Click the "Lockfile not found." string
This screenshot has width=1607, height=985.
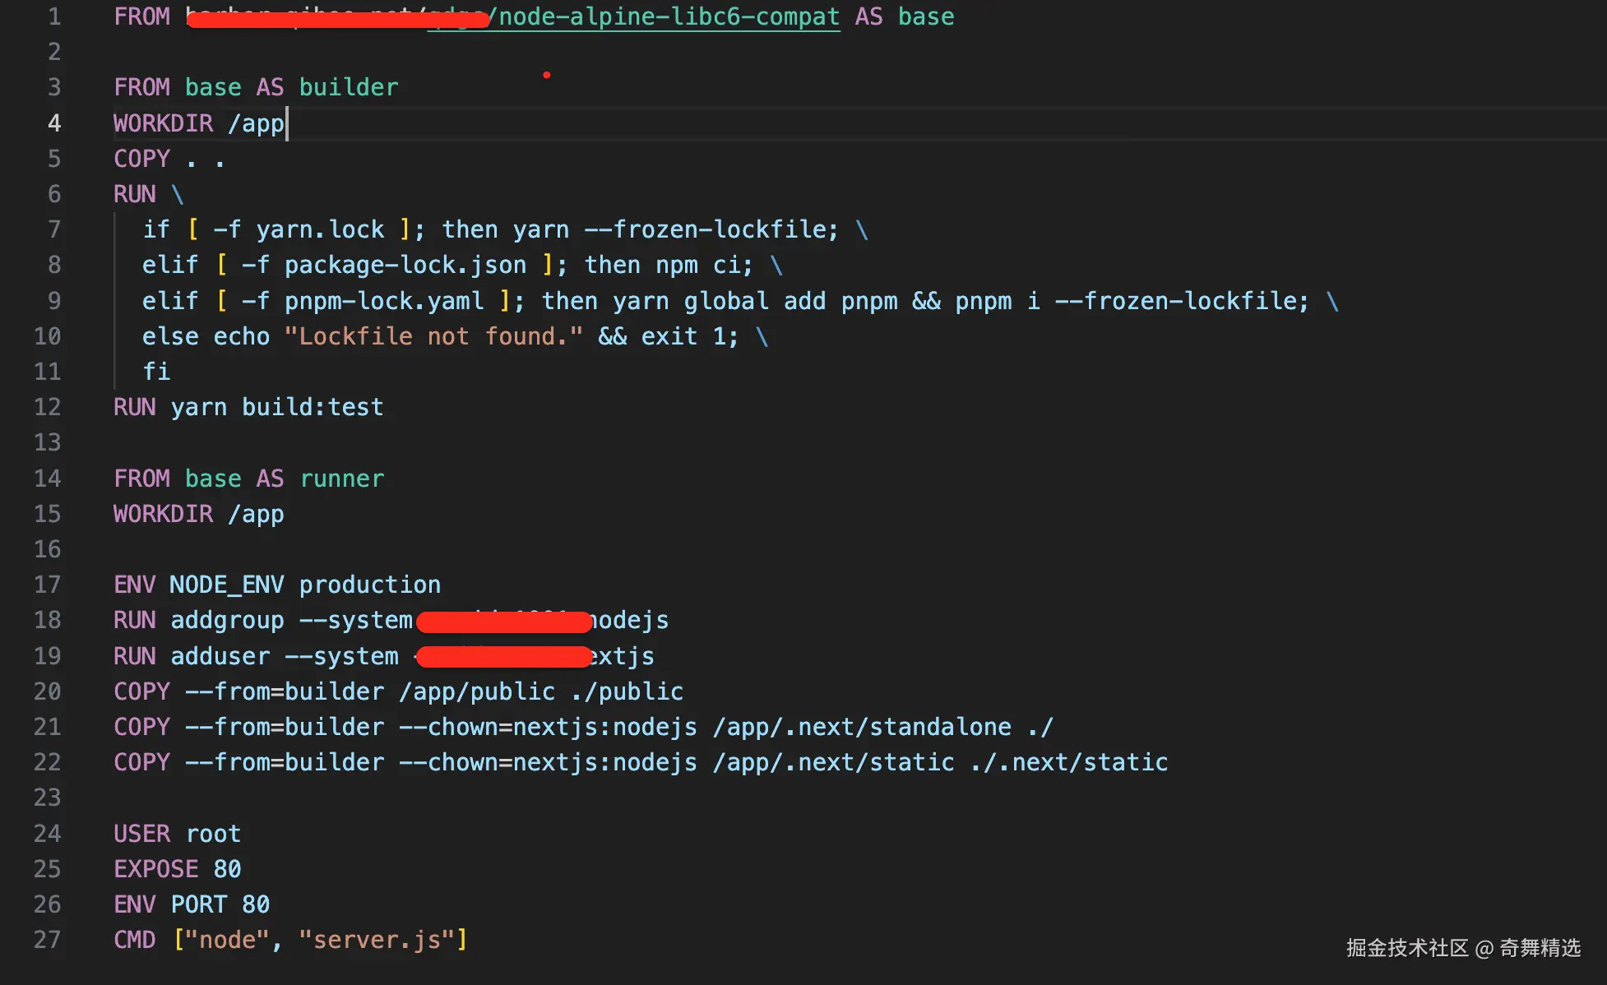point(433,336)
